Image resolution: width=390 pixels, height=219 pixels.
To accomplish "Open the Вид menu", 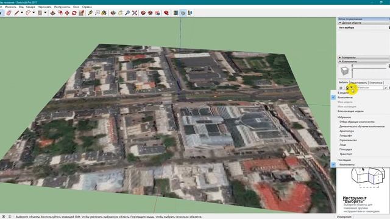I will [21, 7].
